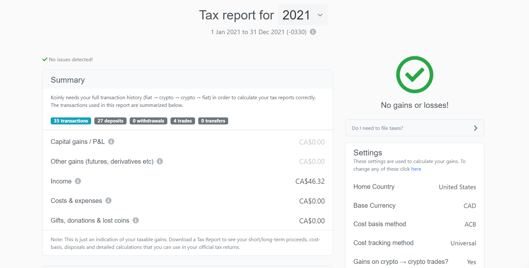The width and height of the screenshot is (529, 268).
Task: Click the Cost tracking method label
Action: coord(383,243)
